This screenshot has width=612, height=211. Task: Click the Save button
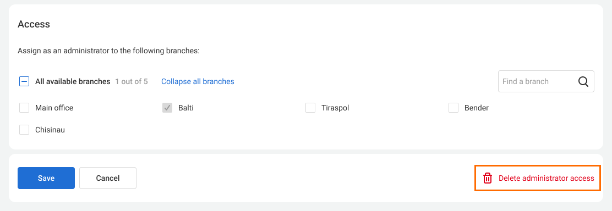tap(46, 178)
